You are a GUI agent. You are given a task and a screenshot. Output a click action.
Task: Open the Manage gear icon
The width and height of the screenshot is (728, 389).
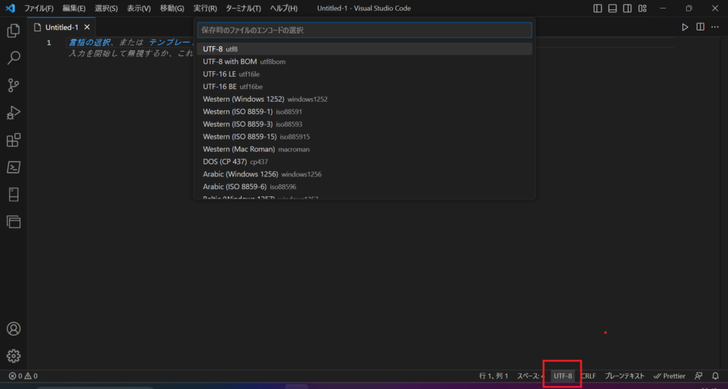coord(14,356)
